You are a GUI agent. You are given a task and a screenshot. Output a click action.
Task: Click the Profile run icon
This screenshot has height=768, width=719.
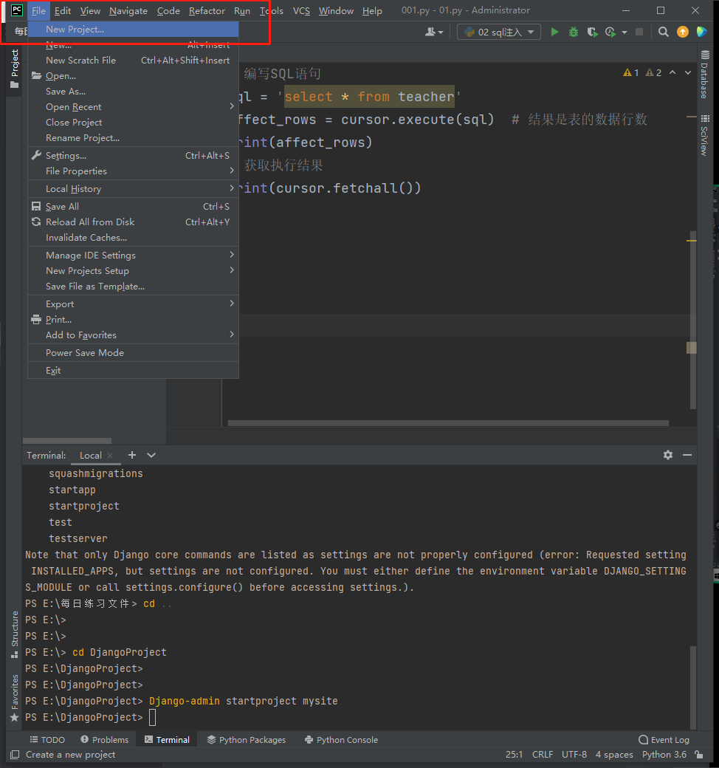[610, 32]
